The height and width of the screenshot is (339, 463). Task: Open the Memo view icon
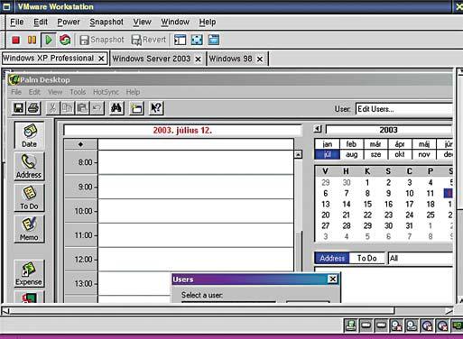[29, 229]
